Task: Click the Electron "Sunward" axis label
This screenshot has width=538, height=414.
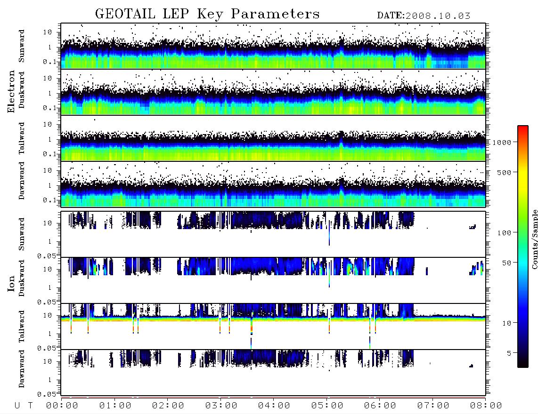Action: coord(22,46)
